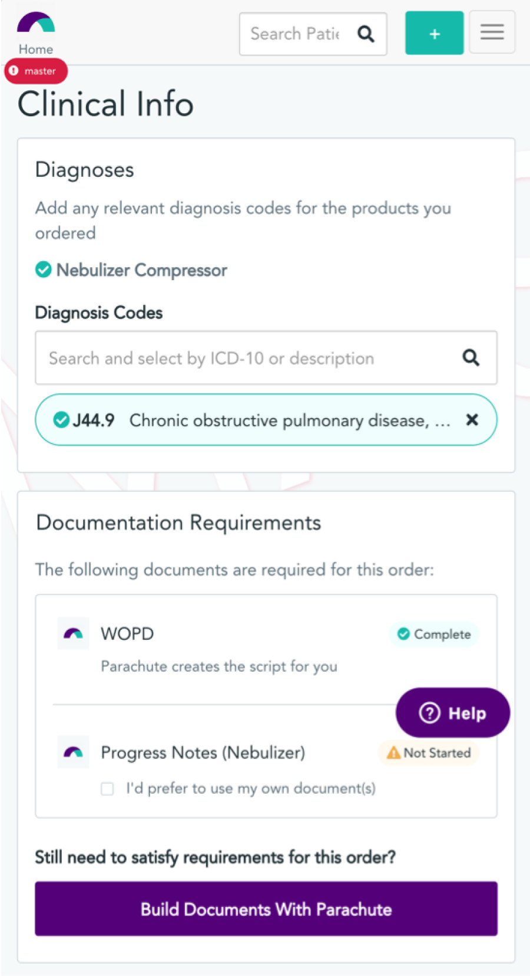Open the Help button
This screenshot has height=976, width=530.
[x=452, y=712]
